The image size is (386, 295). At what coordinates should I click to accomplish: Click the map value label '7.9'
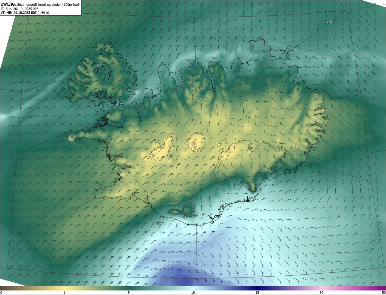[329, 59]
